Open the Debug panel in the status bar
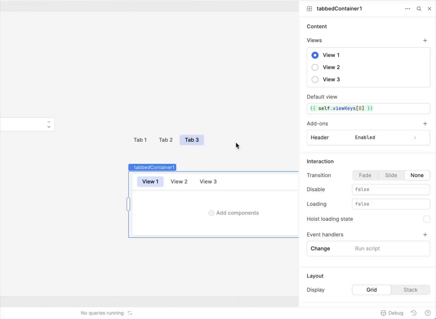436x319 pixels. (x=392, y=313)
